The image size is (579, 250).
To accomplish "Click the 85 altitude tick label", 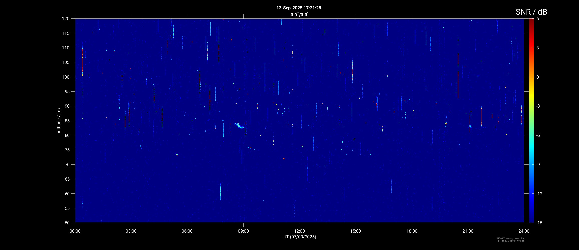I will (x=67, y=121).
